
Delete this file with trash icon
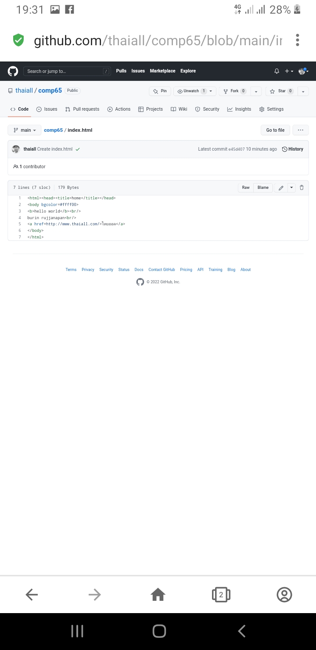[302, 188]
